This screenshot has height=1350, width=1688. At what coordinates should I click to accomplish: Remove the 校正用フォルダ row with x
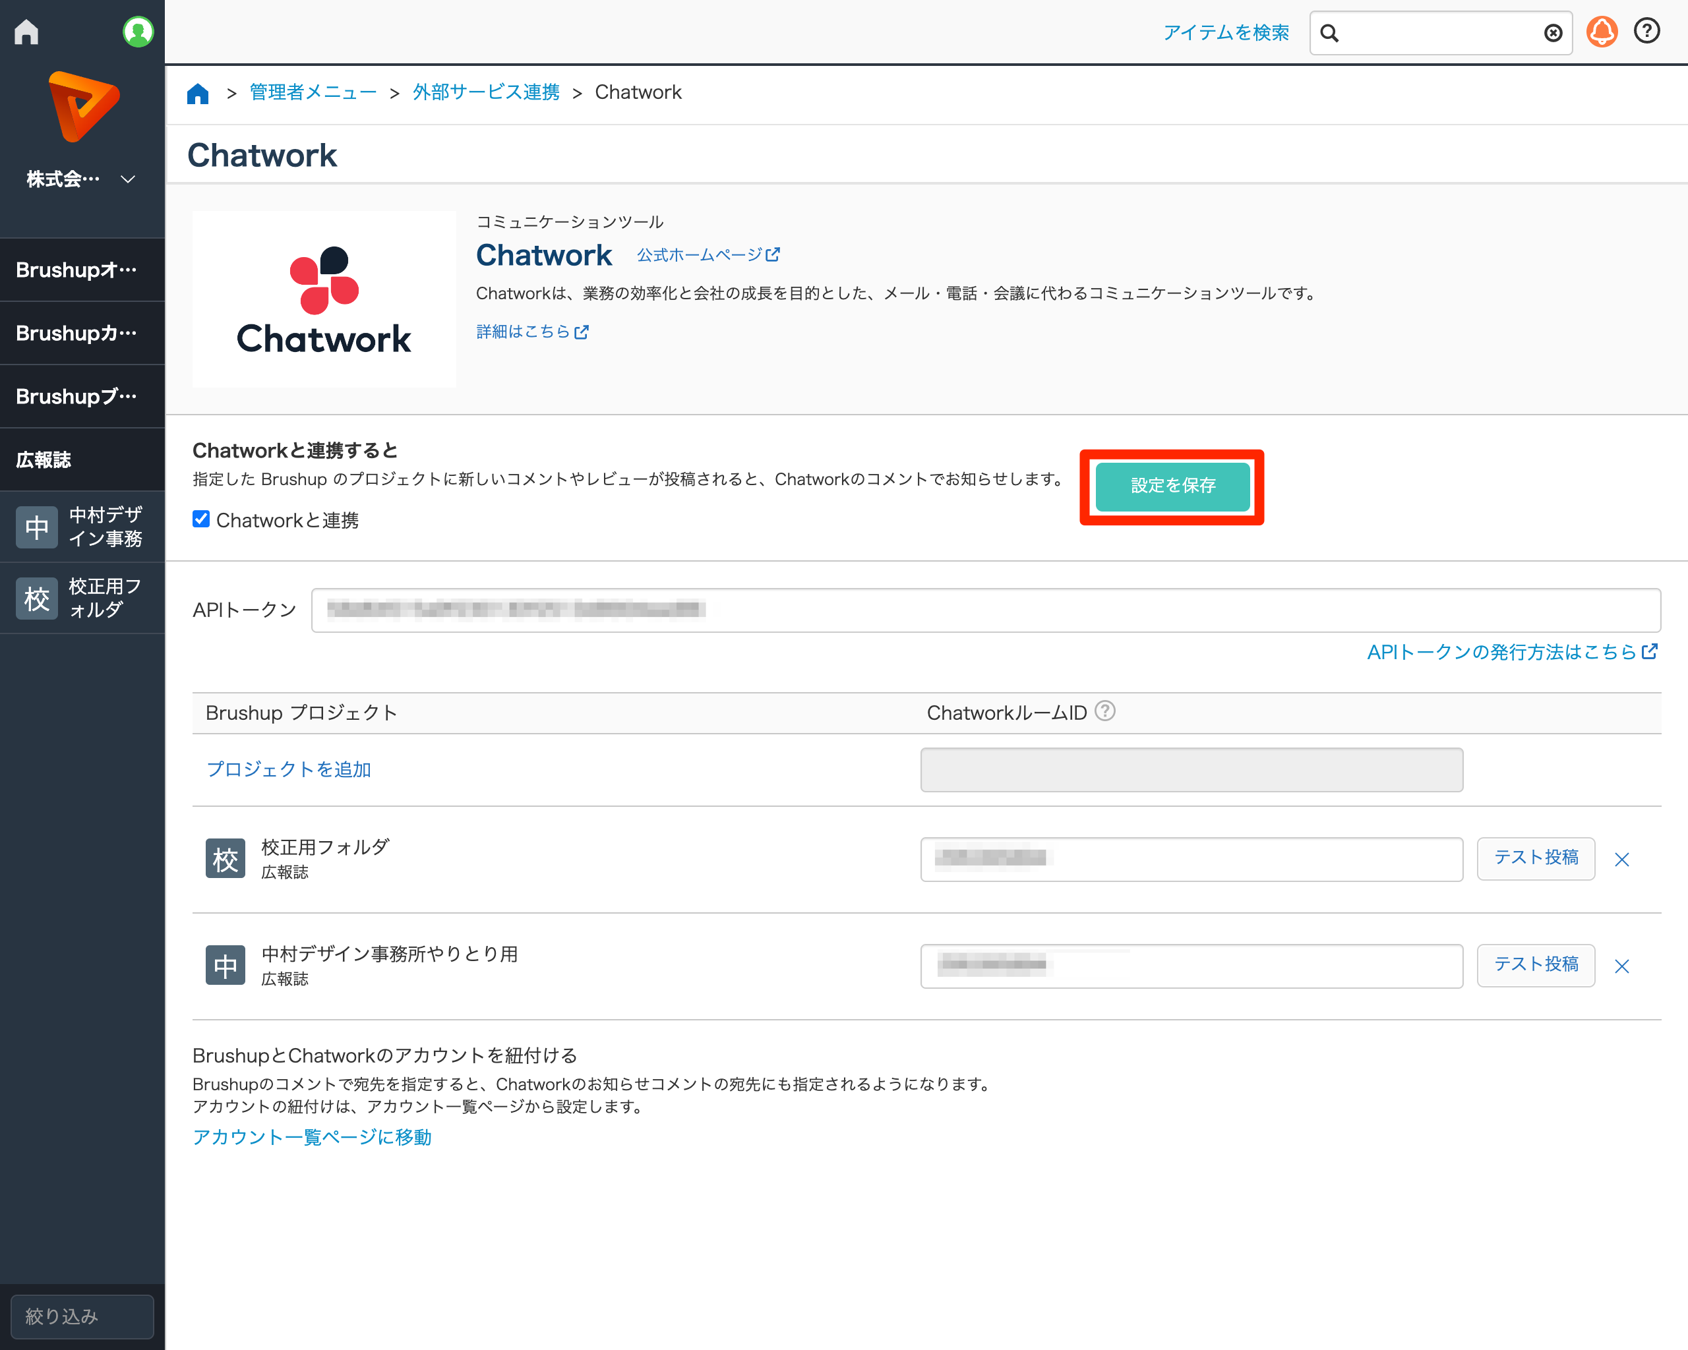(x=1621, y=860)
